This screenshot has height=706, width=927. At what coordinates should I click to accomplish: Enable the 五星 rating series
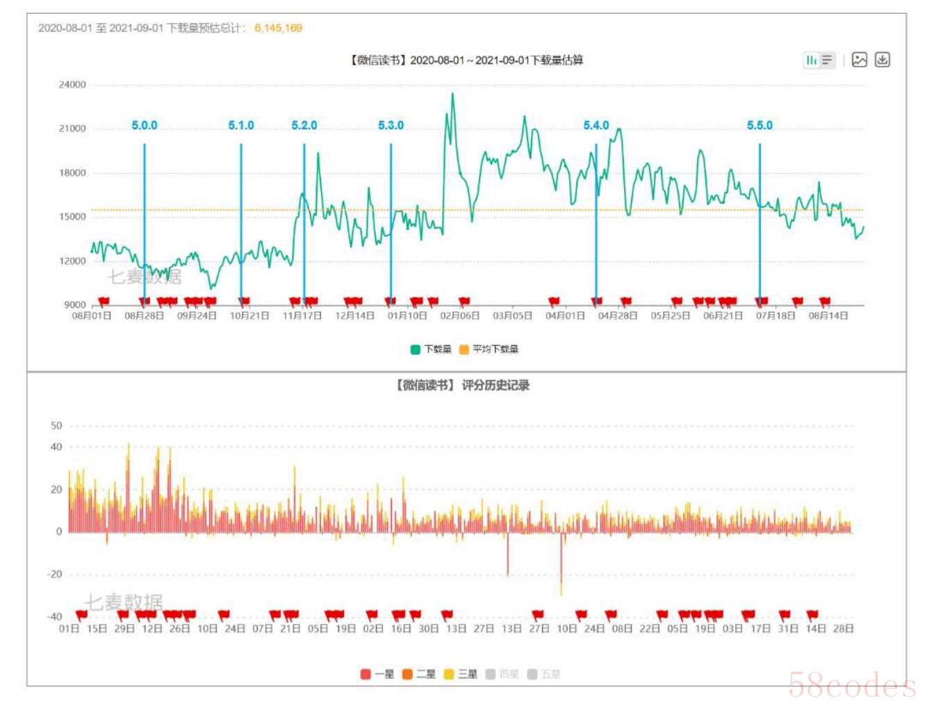544,674
